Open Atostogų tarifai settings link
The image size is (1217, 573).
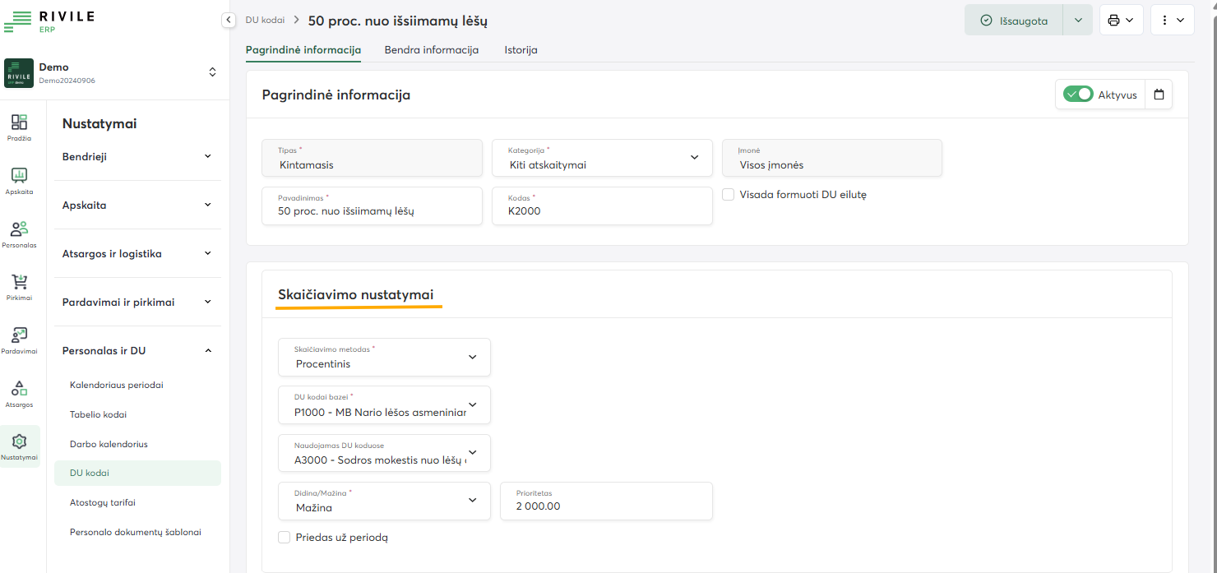tap(103, 502)
